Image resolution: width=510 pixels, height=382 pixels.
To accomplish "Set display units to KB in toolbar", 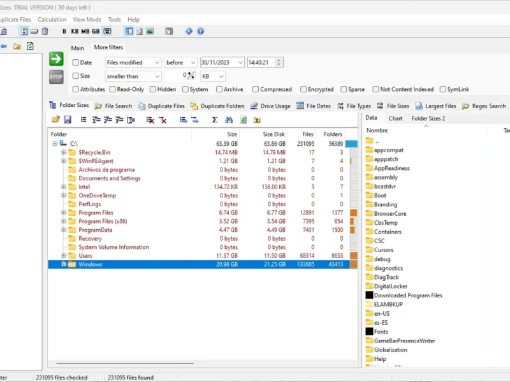I will [75, 31].
